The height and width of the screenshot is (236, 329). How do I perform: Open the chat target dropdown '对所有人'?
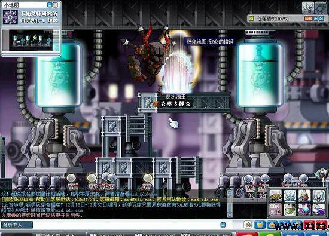coord(17,225)
